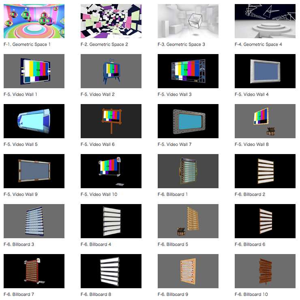The height and width of the screenshot is (300, 300).
Task: Click the 'F-5. Video Wall 5' caption
Action: point(20,144)
